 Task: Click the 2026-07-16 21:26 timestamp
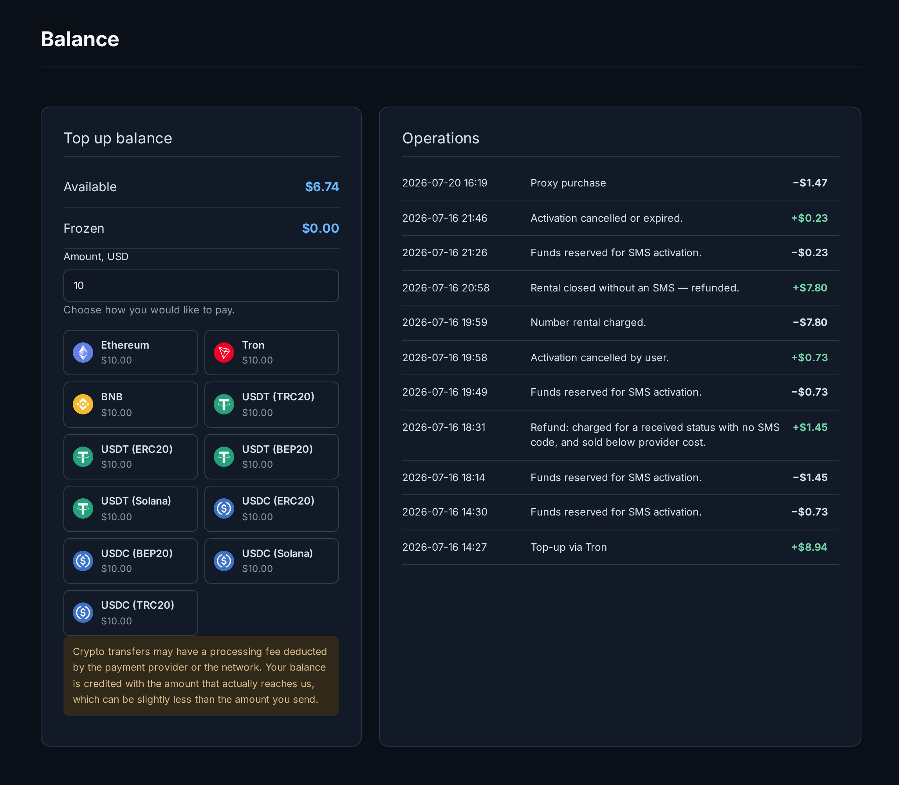[444, 253]
